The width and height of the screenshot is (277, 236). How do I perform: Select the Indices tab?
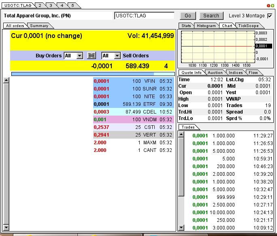coord(235,73)
